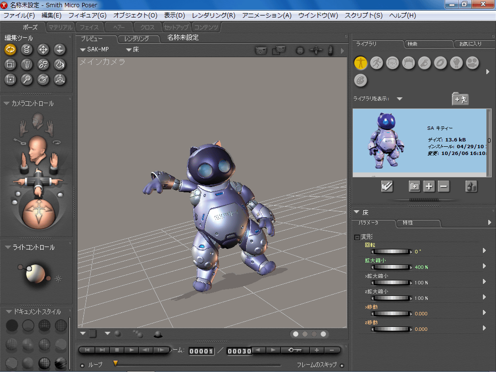Collapse the カメラコントロール panel

[x=6, y=104]
